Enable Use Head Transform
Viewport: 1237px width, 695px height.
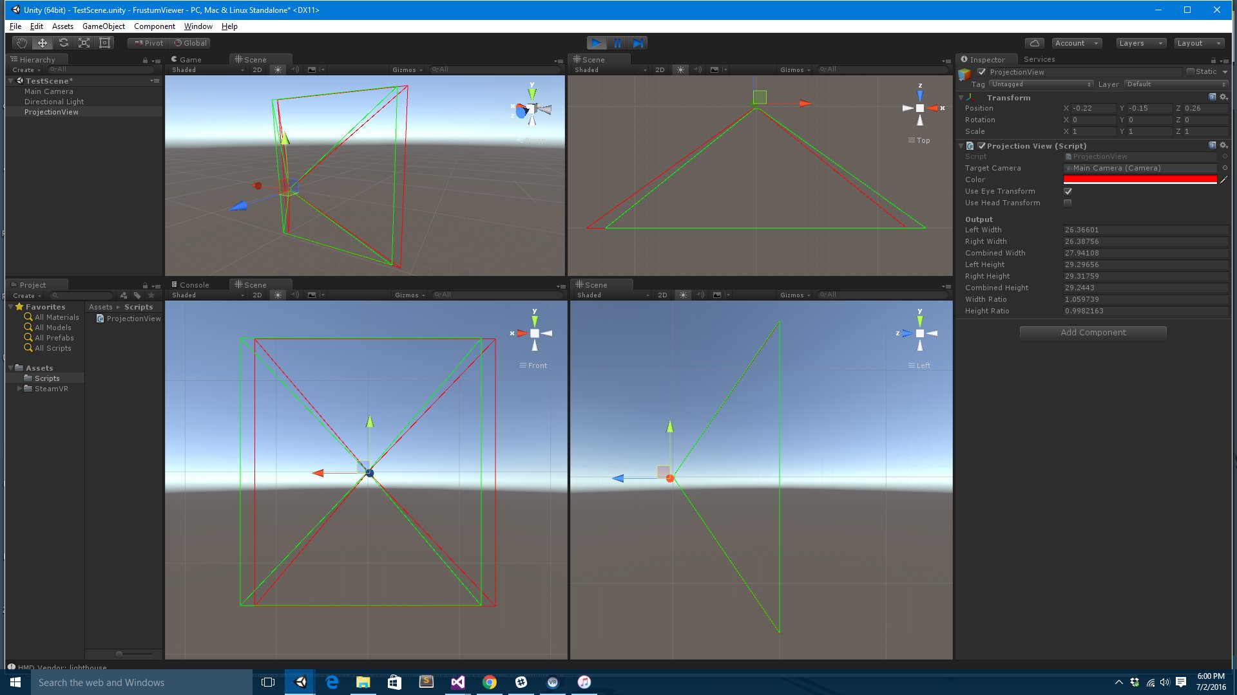[1068, 203]
